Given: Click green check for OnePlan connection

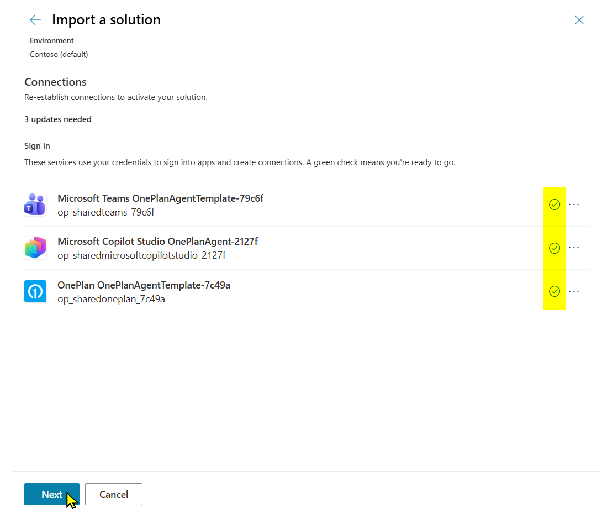Looking at the screenshot, I should point(555,291).
